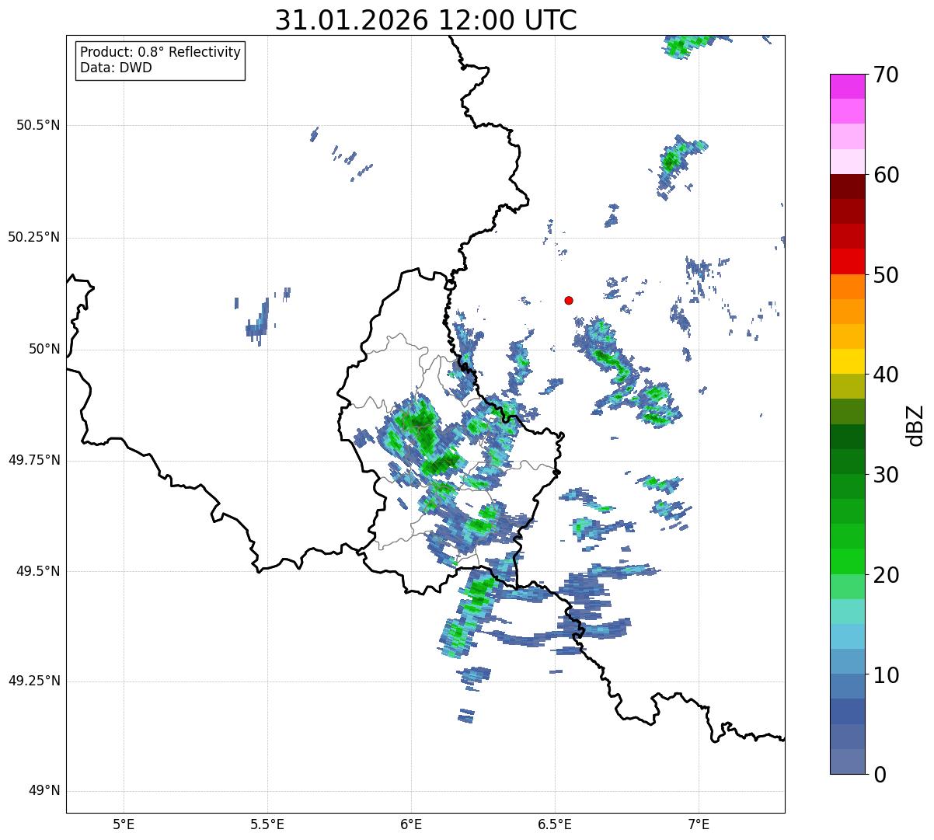
Task: Click 'Product: 0.8° Reflectivity' text
Action: pos(160,52)
